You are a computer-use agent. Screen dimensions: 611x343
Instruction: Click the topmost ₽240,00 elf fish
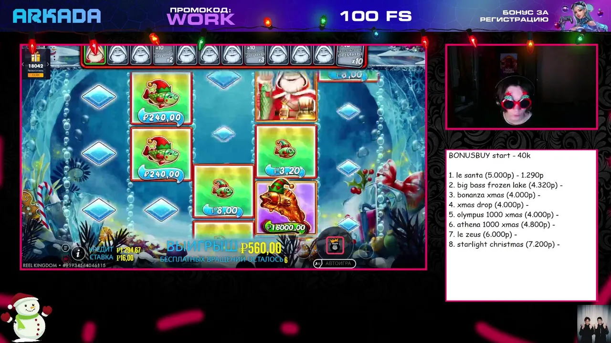(161, 99)
